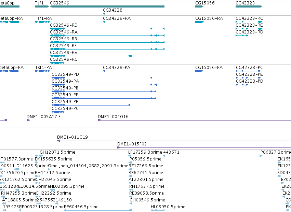The width and height of the screenshot is (291, 212).
Task: Select EST label GH09549.5prime
Action: tap(147, 200)
